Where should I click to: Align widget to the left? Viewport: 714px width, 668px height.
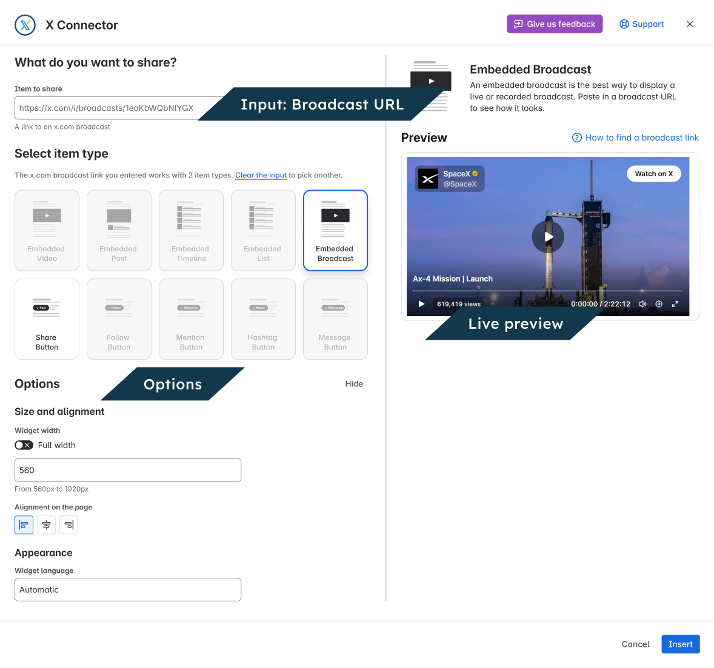point(24,525)
